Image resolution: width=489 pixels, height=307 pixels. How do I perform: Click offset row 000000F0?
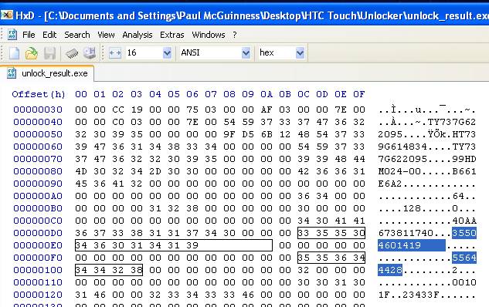click(38, 258)
